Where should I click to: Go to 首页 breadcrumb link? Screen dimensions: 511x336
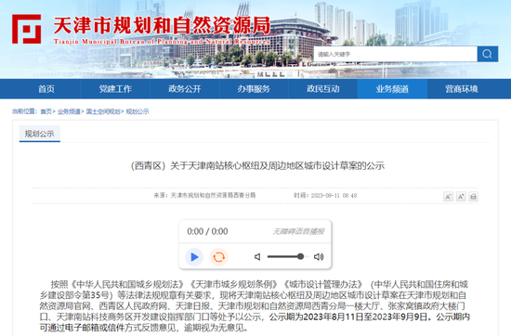[46, 111]
